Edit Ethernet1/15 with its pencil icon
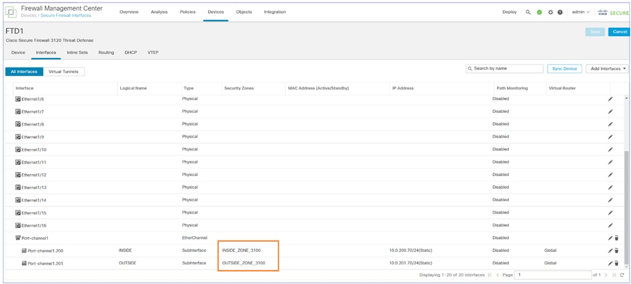Viewport: 631px width, 284px height. pos(610,213)
